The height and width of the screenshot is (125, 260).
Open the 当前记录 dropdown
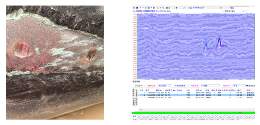(164, 86)
